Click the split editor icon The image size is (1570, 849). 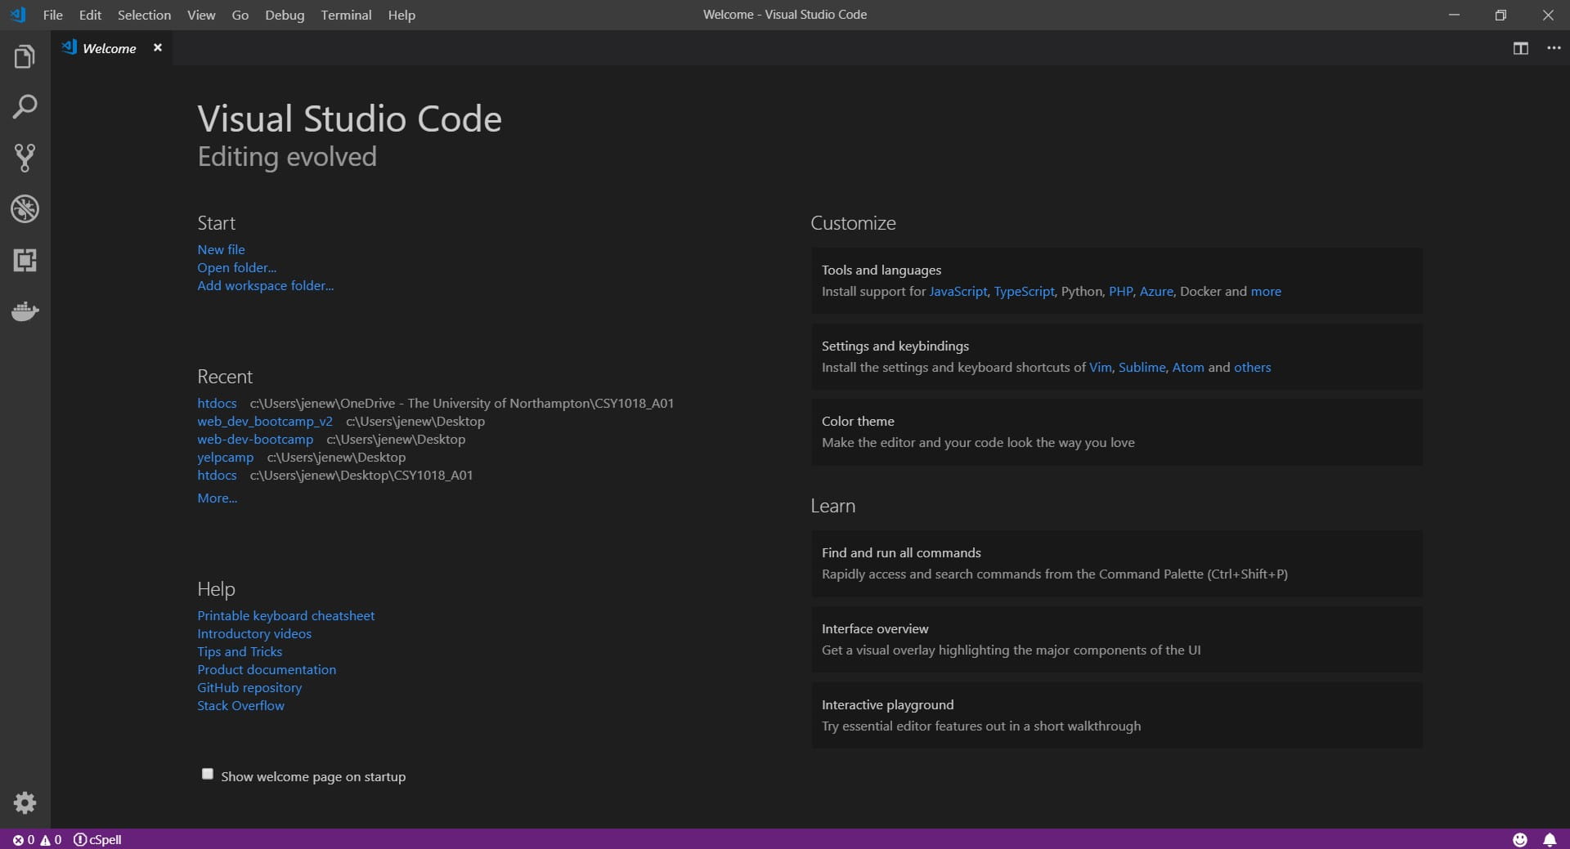[x=1520, y=48]
